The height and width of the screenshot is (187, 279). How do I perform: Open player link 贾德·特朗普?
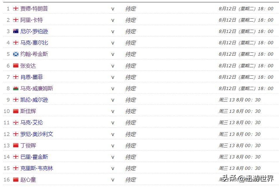pyautogui.click(x=34, y=8)
